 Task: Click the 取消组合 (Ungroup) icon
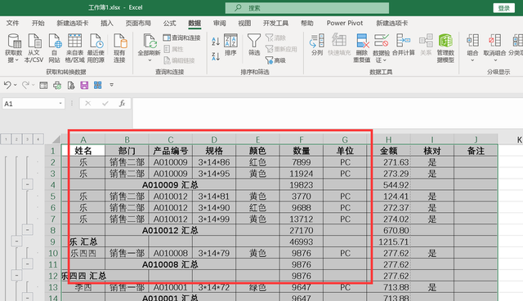(494, 41)
